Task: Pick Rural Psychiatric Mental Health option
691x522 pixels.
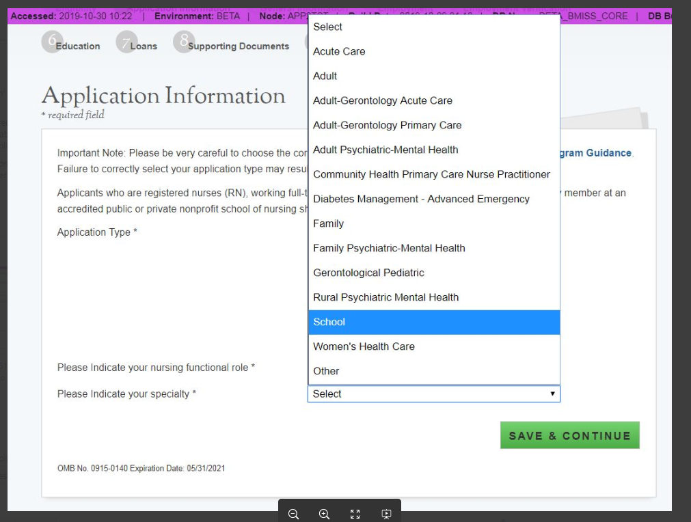Action: tap(385, 297)
